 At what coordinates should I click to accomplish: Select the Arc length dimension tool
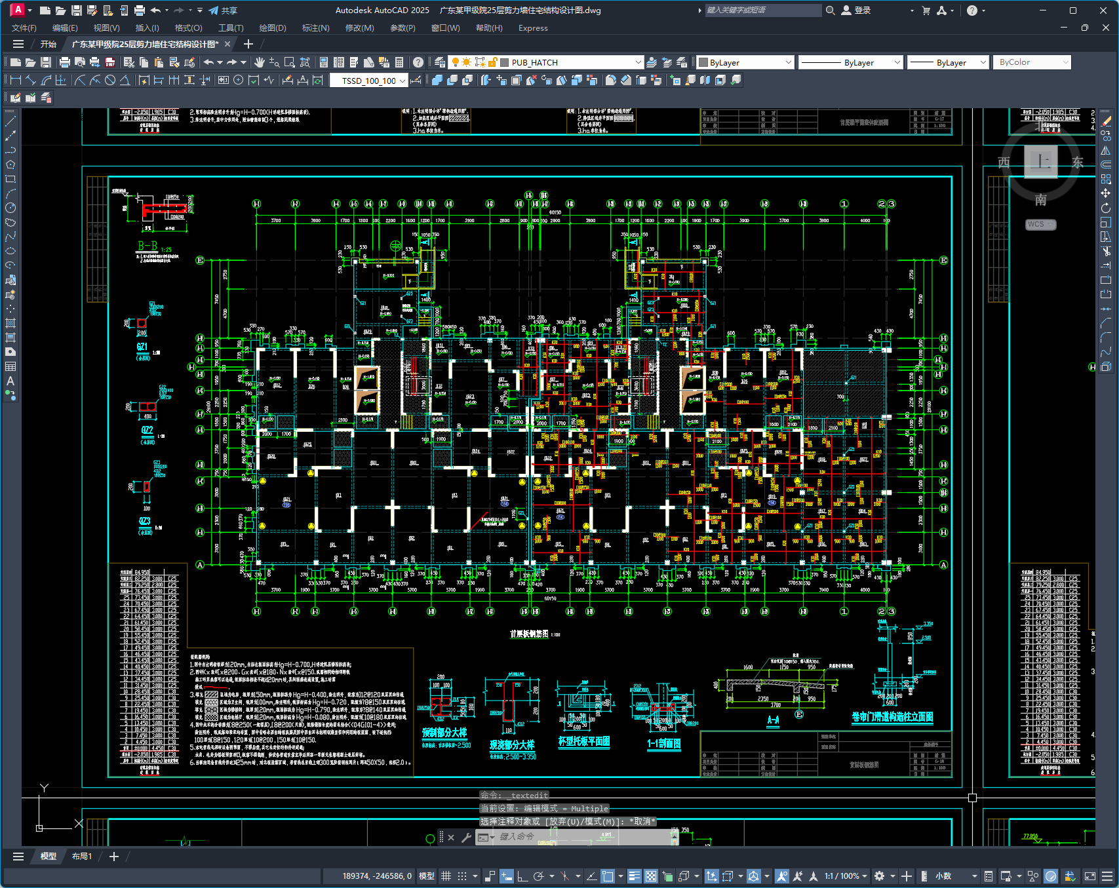pos(46,80)
